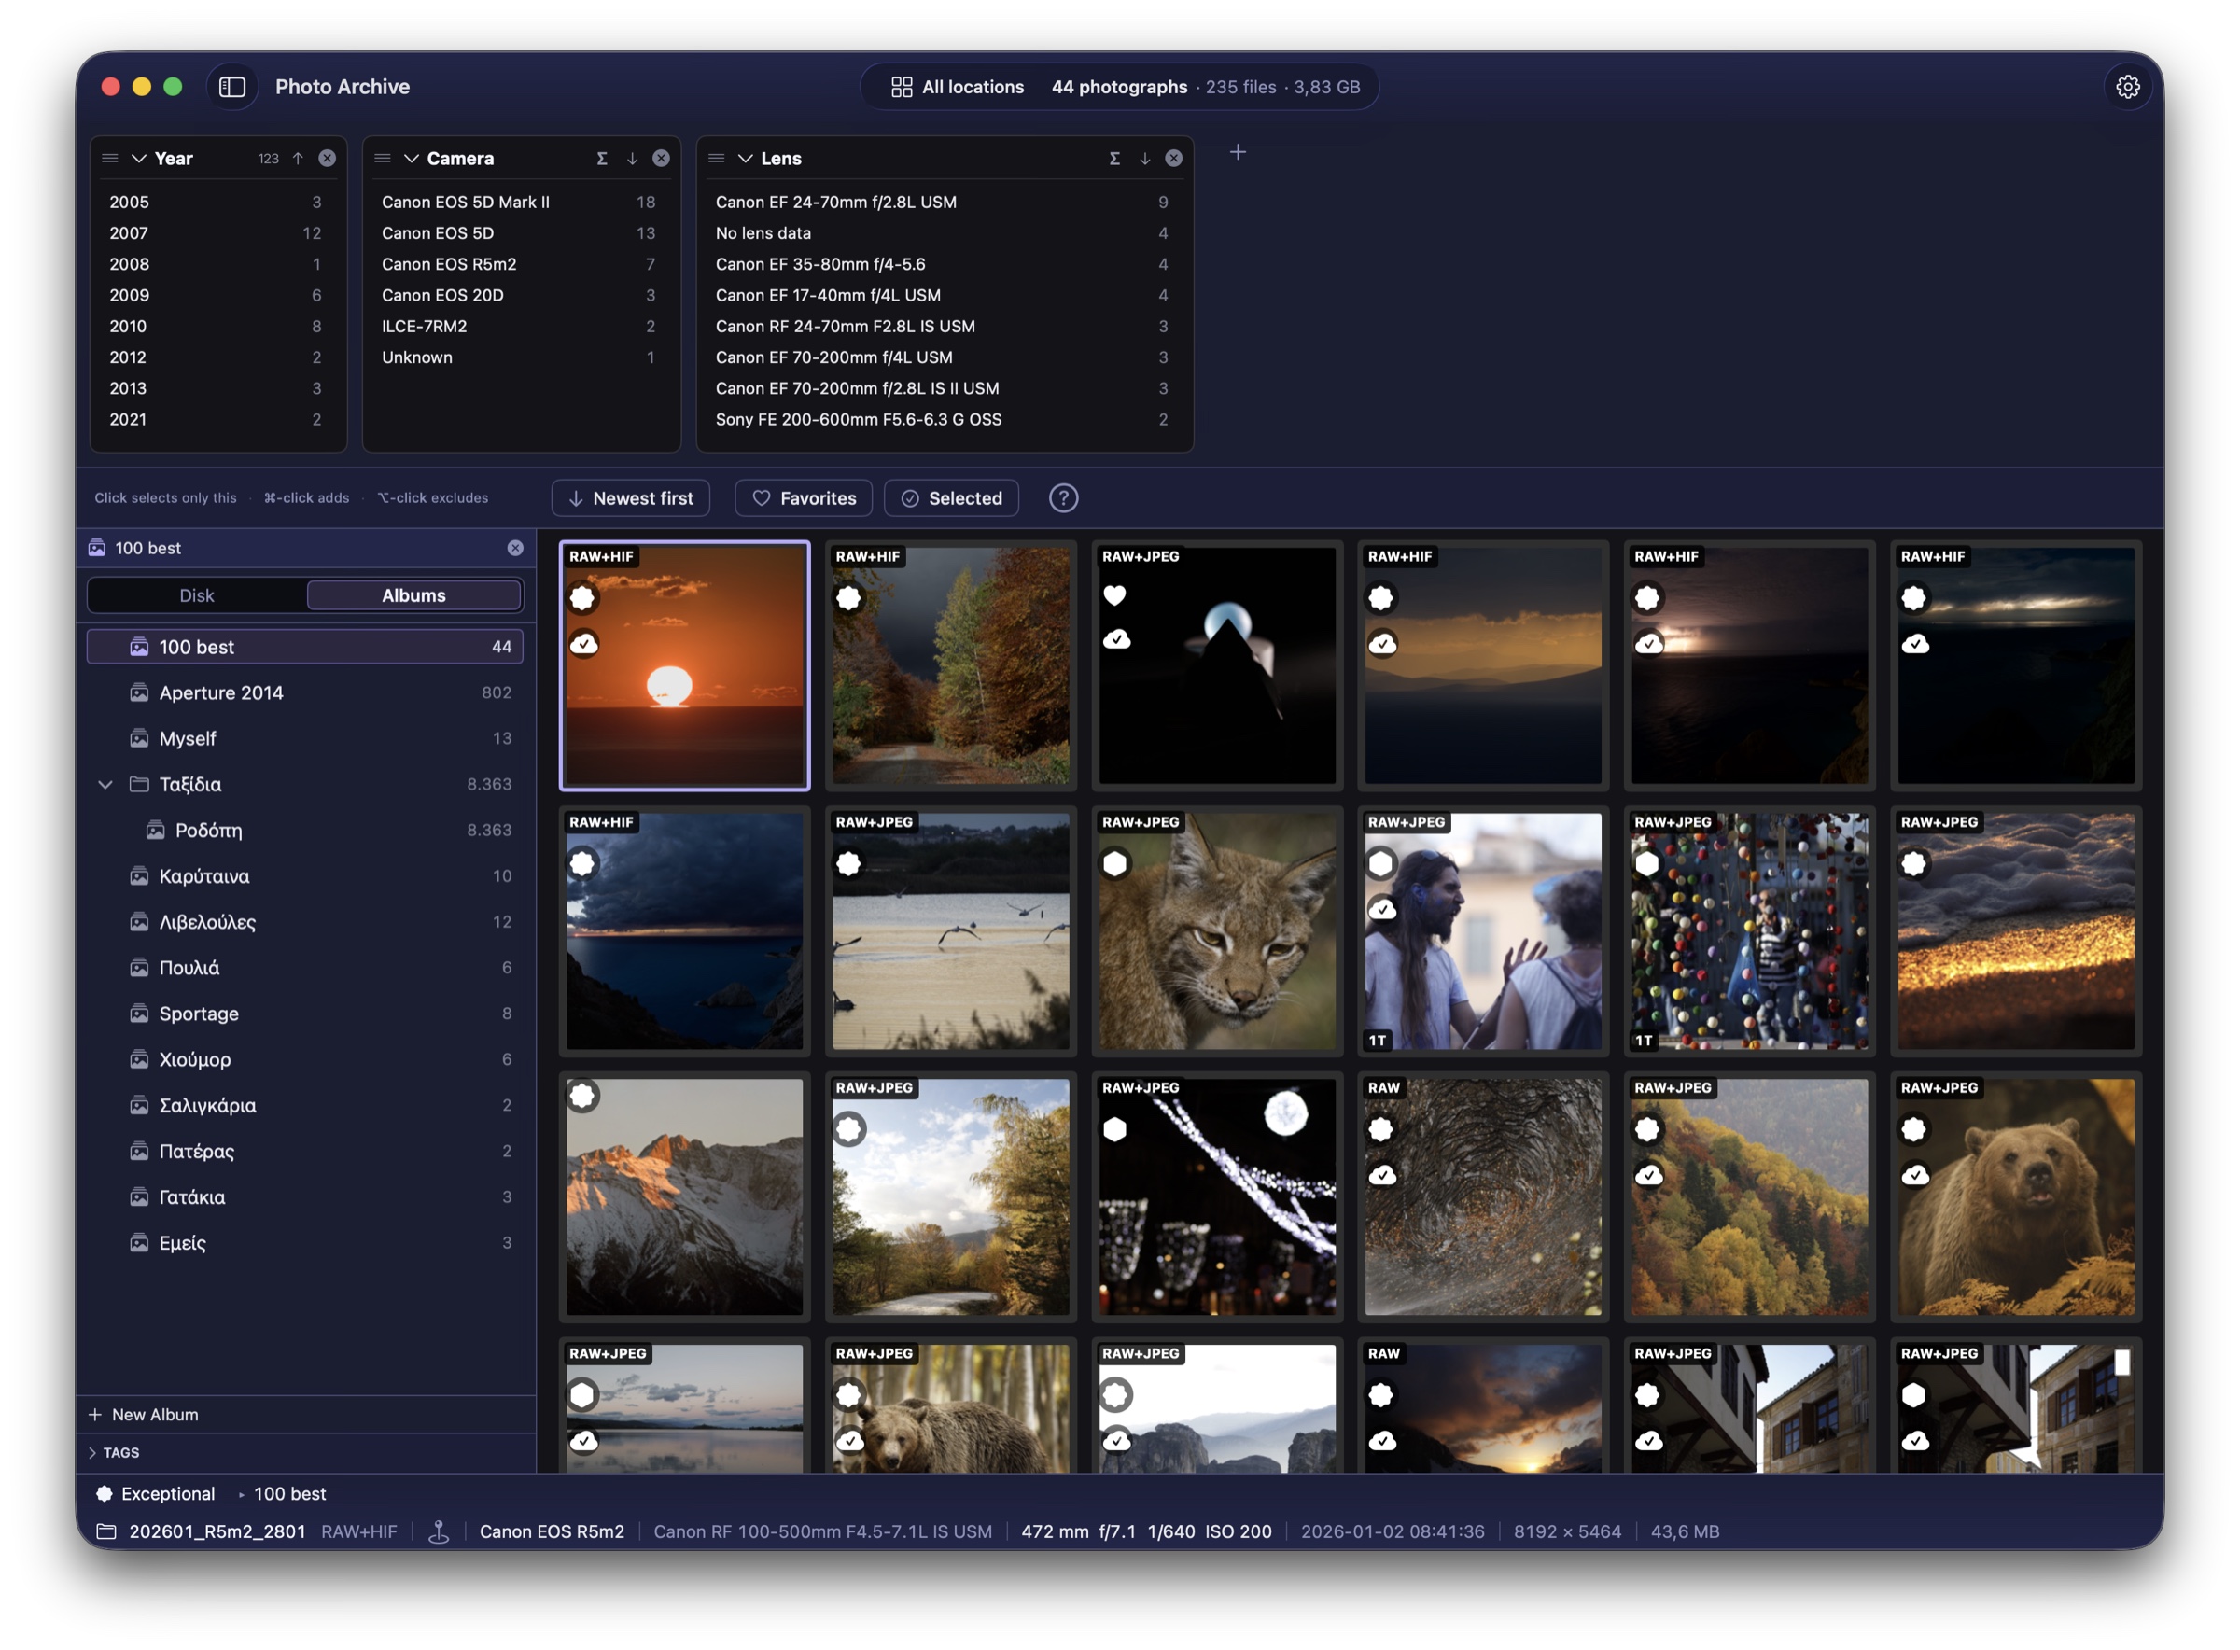Toggle Newest first sort order
The image size is (2240, 1650).
tap(630, 497)
